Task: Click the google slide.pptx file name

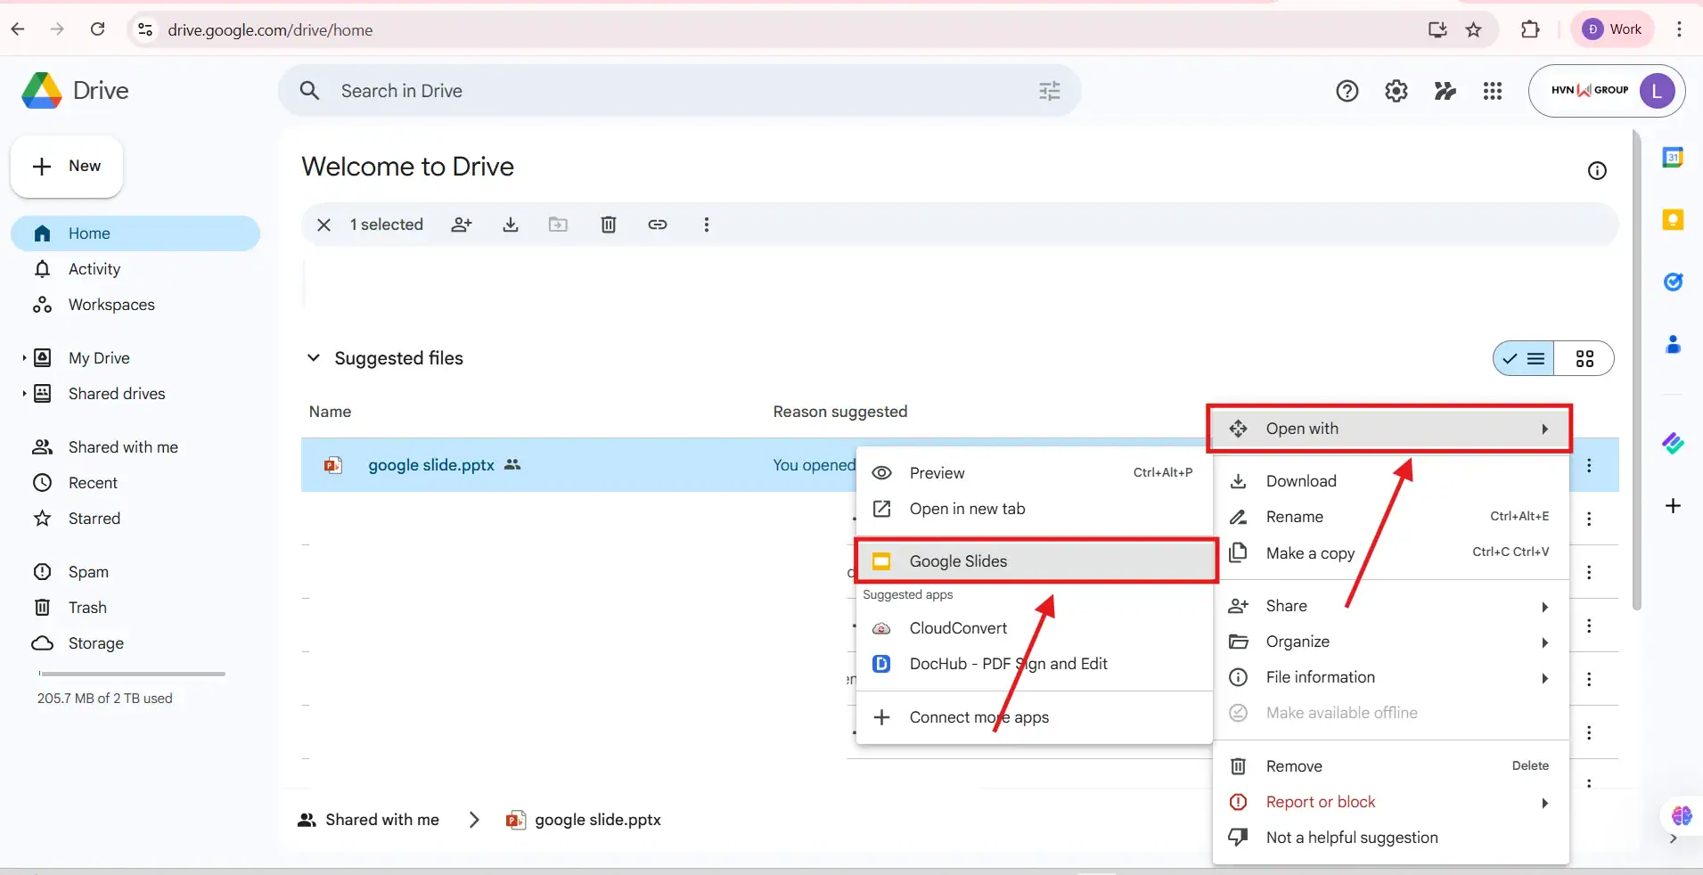Action: tap(431, 465)
